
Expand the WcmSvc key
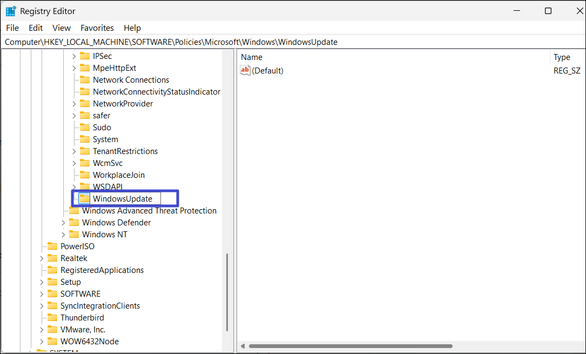coord(74,163)
